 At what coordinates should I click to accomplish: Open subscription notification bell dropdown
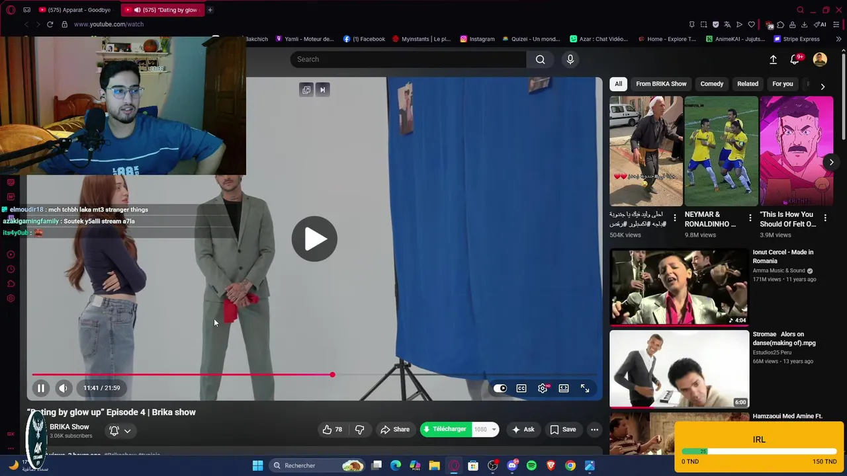(120, 431)
